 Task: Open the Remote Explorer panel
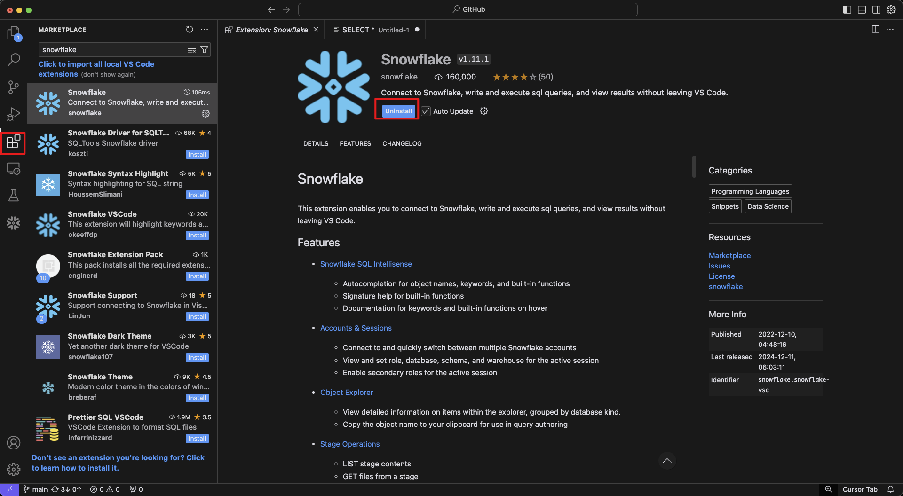pos(14,168)
